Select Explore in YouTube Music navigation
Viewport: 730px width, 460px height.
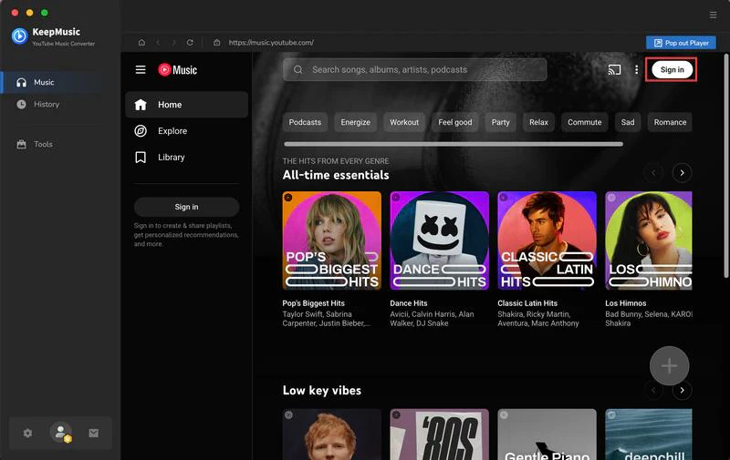click(x=186, y=131)
